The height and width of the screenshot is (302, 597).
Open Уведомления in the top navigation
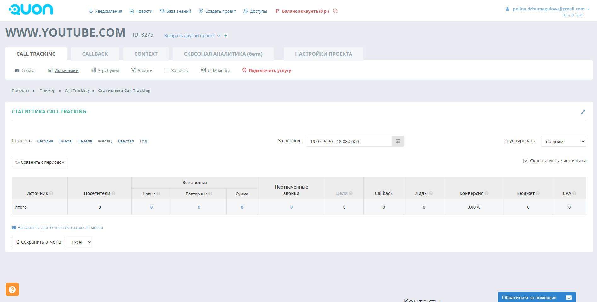(x=106, y=11)
